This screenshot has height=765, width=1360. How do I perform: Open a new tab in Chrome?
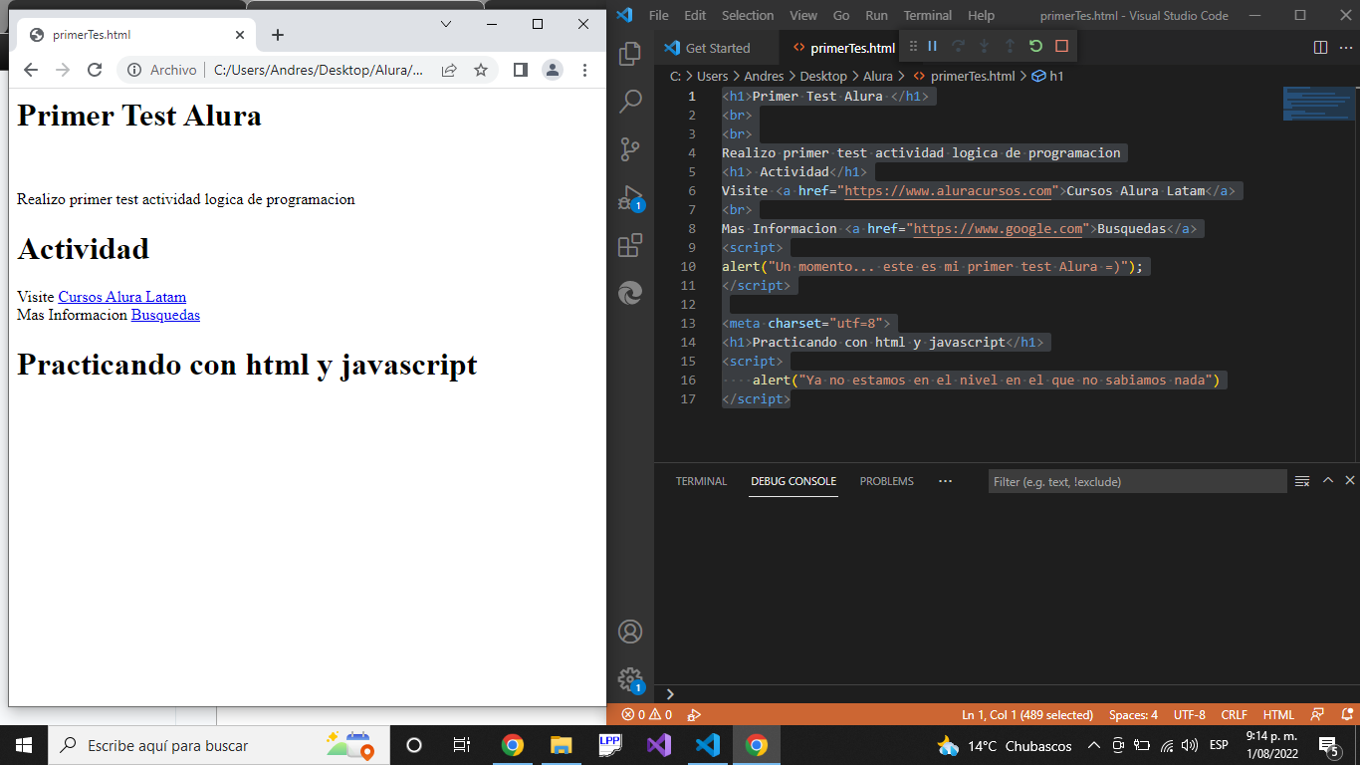point(278,35)
